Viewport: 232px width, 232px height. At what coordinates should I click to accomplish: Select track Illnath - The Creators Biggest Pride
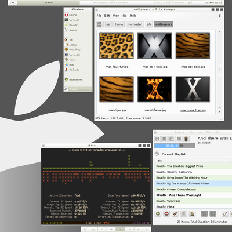[x=193, y=166]
